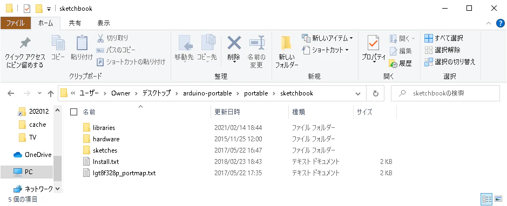This screenshot has width=507, height=206.
Task: Open the ファイル menu tab
Action: (x=16, y=23)
